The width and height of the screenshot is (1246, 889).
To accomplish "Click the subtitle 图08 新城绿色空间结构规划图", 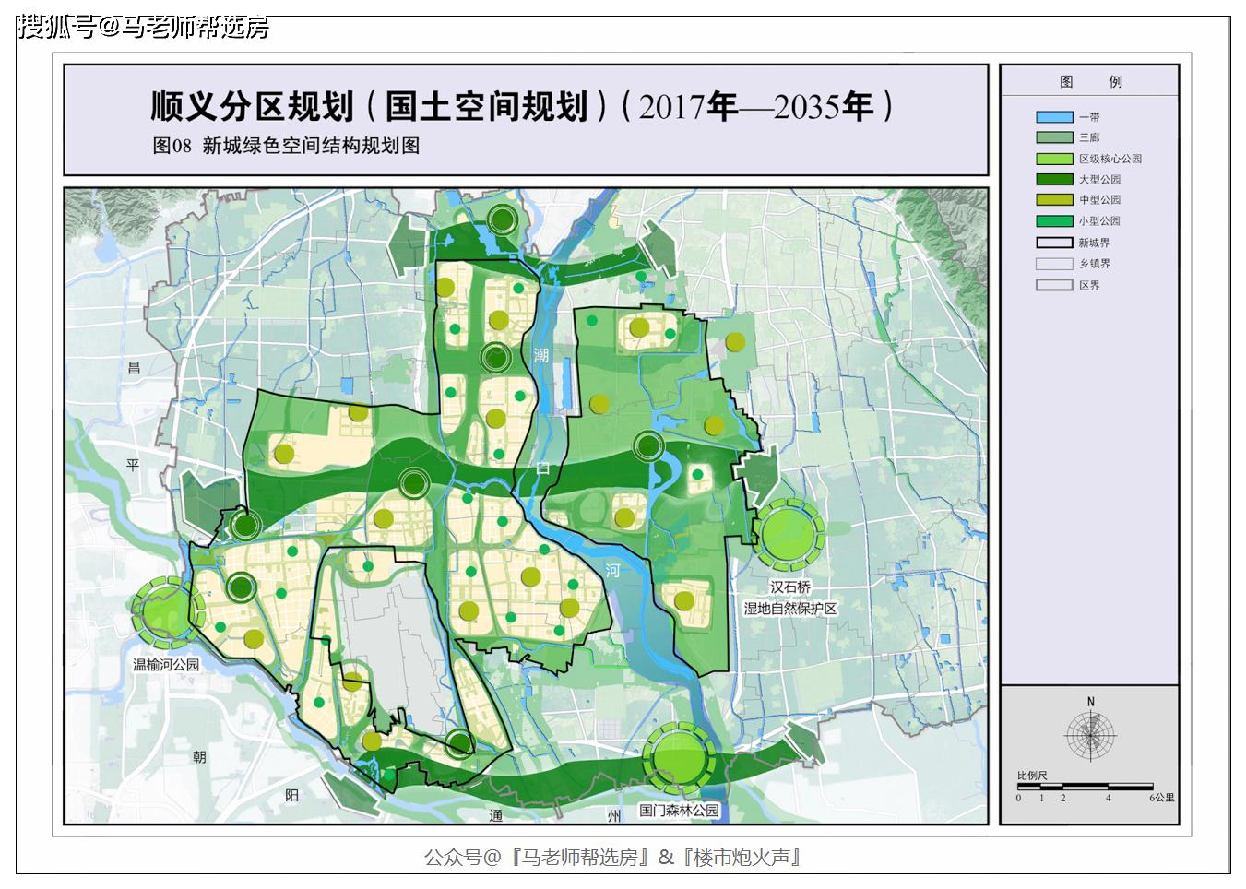I will point(286,146).
